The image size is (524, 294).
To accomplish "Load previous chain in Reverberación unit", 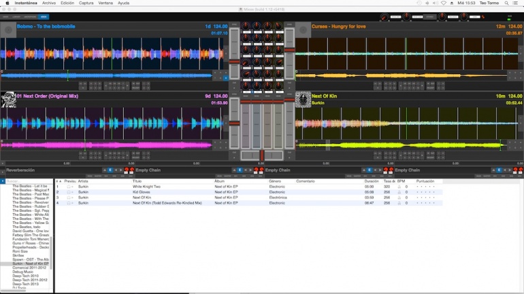I will (116, 170).
